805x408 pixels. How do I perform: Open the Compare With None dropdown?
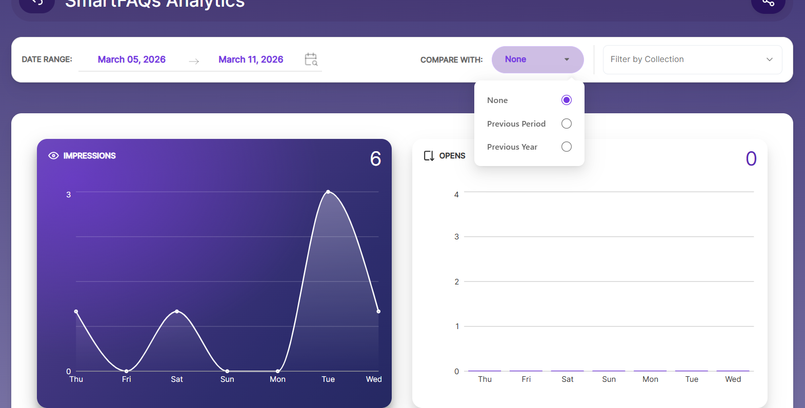pyautogui.click(x=537, y=59)
